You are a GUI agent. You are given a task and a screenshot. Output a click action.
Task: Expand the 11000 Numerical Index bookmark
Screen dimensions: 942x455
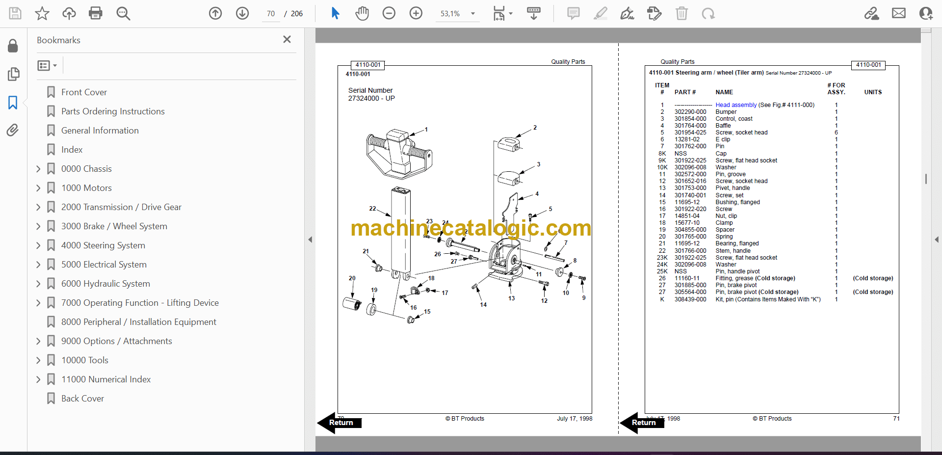click(x=38, y=379)
